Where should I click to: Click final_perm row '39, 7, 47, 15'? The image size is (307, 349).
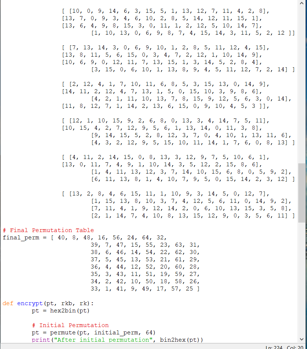click(x=145, y=245)
